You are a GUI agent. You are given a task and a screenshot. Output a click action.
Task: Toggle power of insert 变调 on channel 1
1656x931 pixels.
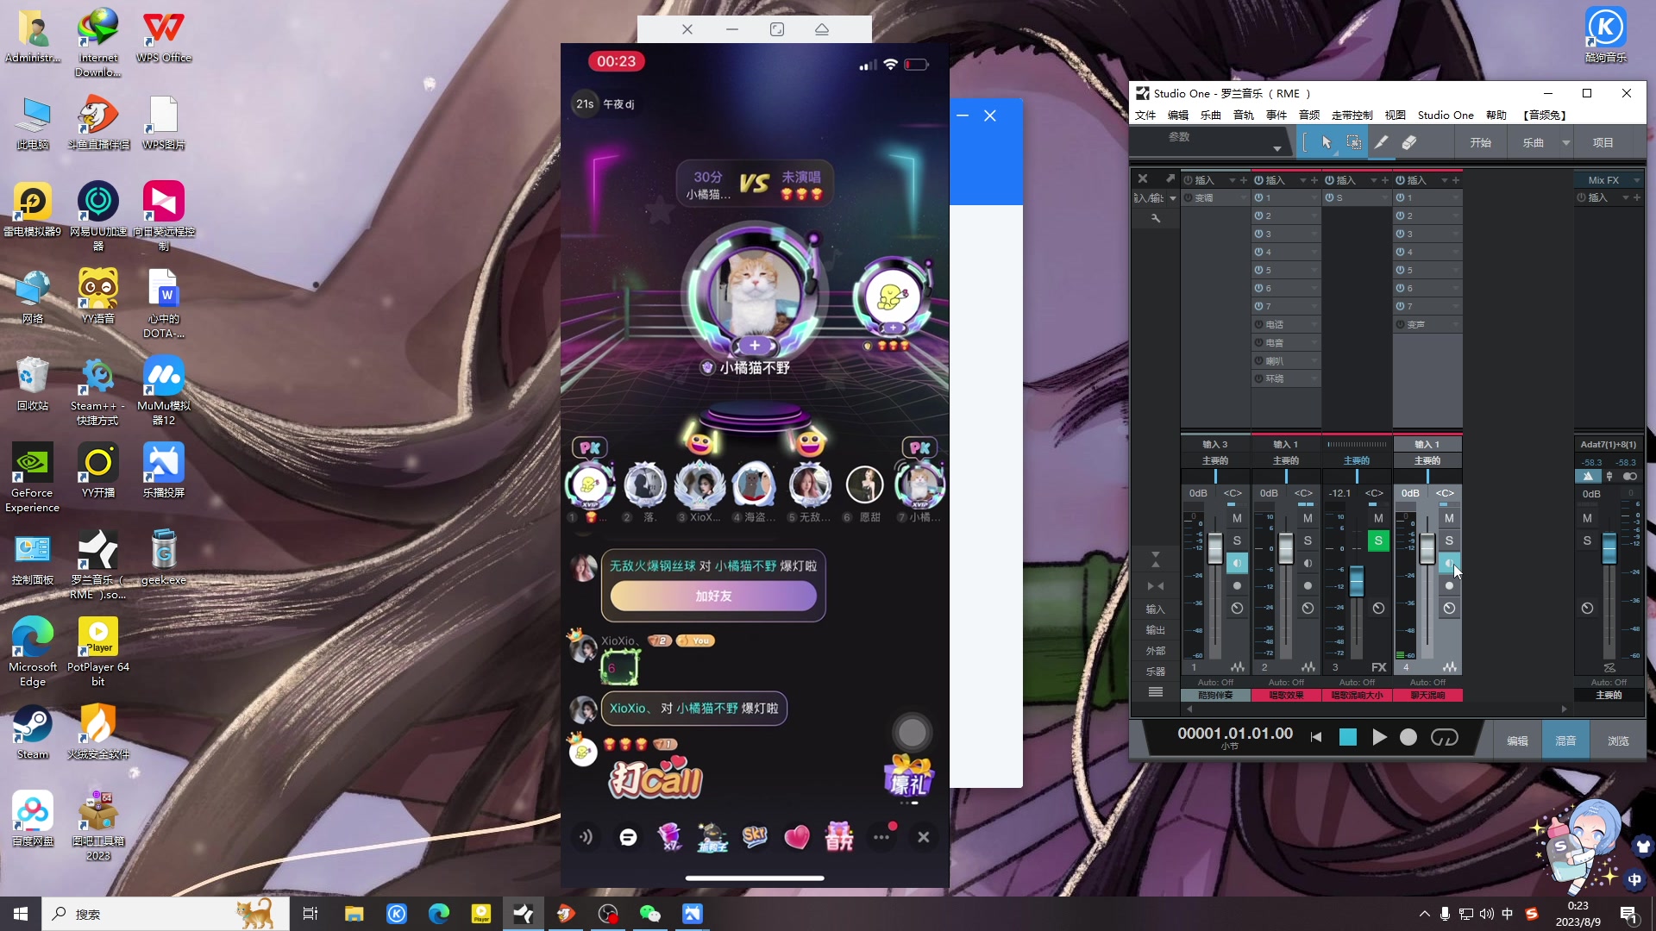[x=1189, y=198]
